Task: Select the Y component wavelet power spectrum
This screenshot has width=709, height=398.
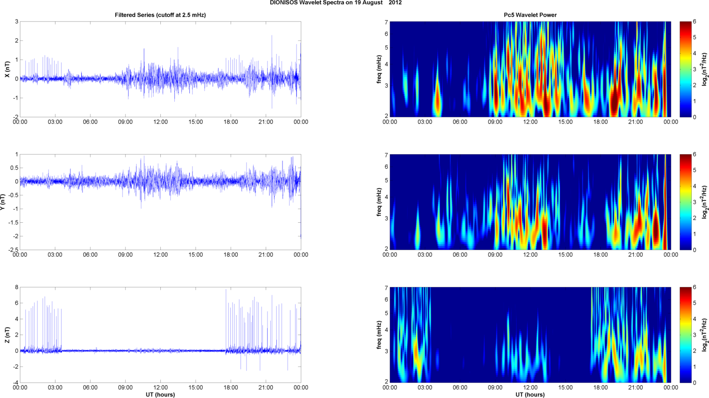Action: coord(530,202)
